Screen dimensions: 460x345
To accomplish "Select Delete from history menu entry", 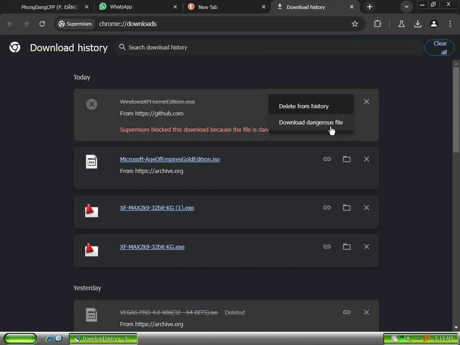I will pyautogui.click(x=311, y=106).
